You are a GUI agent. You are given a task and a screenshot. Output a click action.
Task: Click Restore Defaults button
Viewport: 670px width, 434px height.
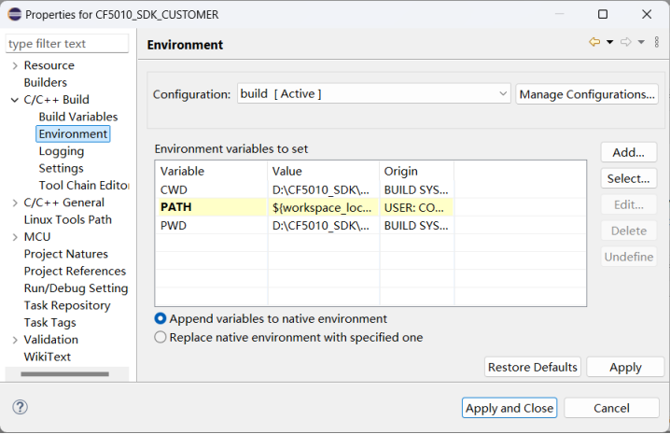(x=533, y=367)
